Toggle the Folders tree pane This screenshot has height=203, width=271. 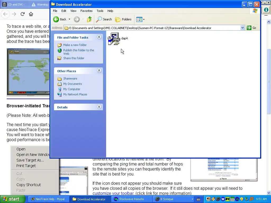pos(123,19)
